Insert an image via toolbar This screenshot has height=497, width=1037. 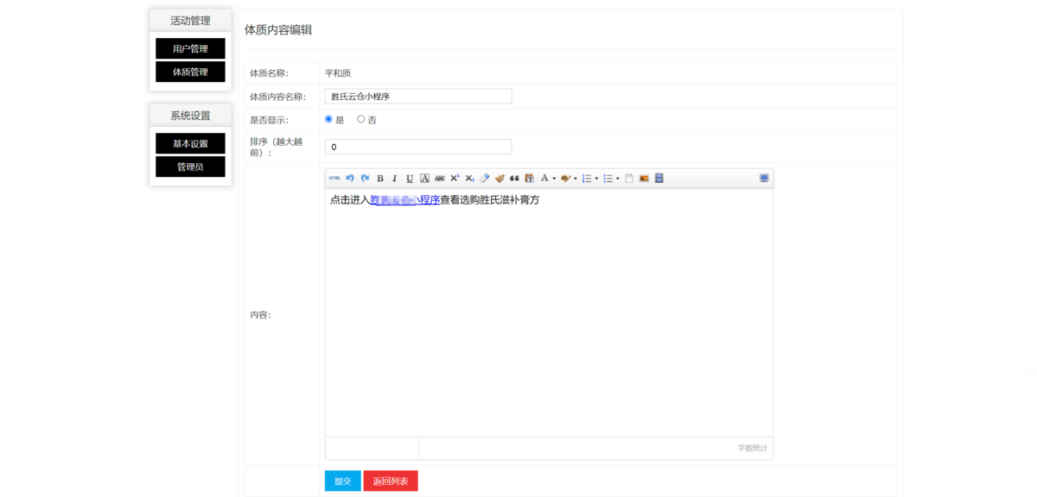pyautogui.click(x=644, y=178)
